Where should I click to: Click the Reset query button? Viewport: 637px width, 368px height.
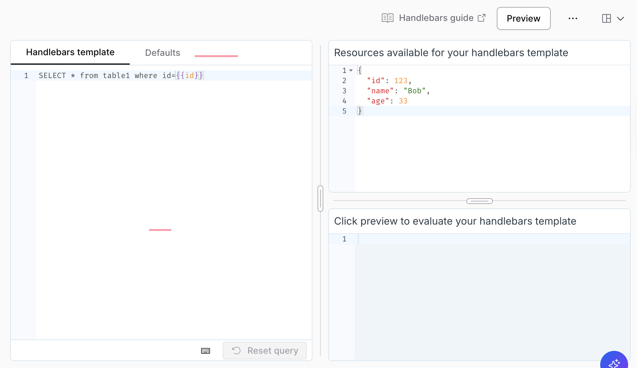coord(265,351)
